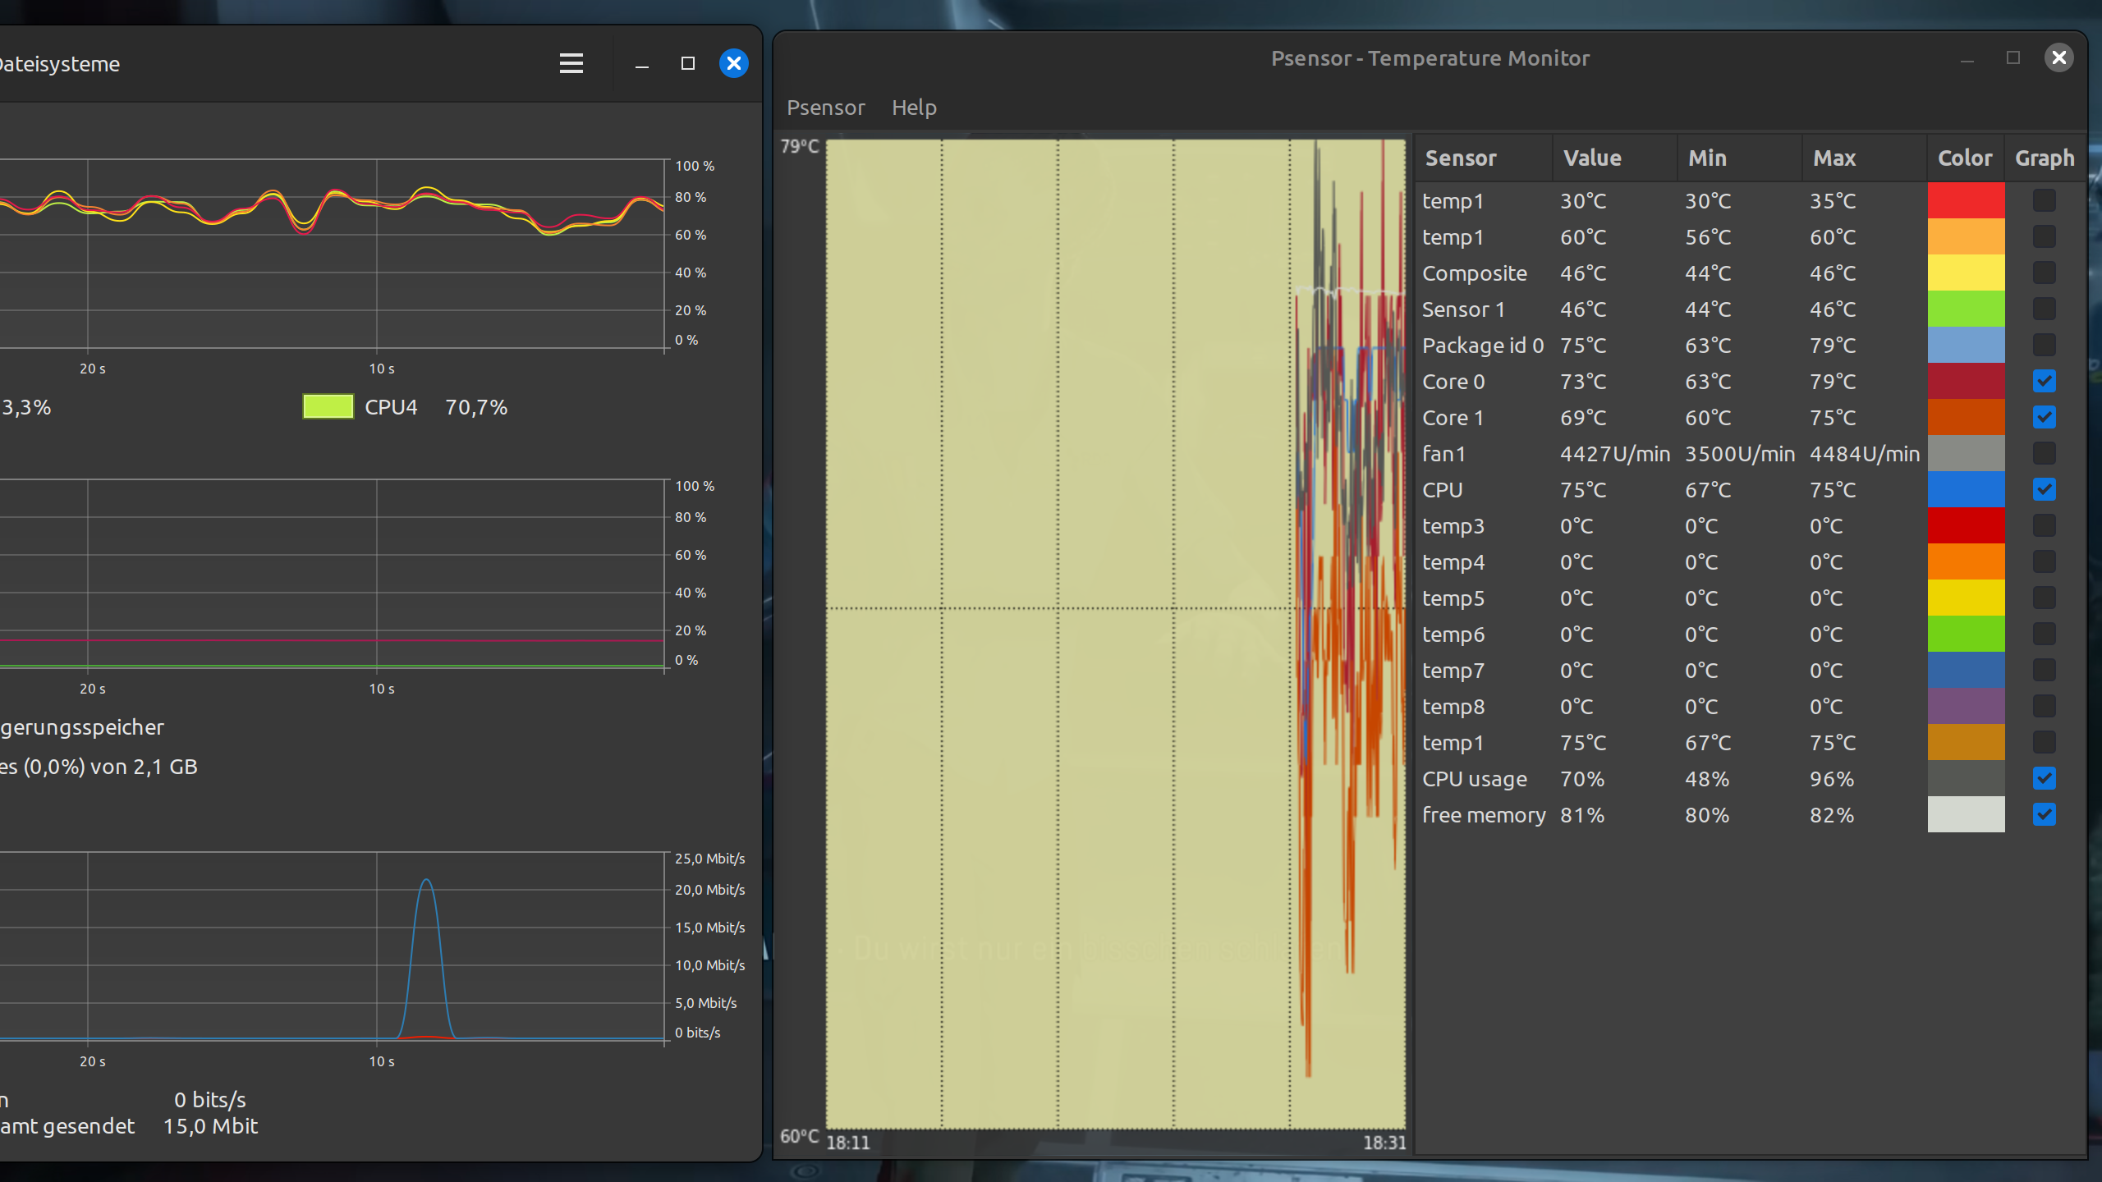
Task: Sort by the Value column header
Action: click(1592, 158)
